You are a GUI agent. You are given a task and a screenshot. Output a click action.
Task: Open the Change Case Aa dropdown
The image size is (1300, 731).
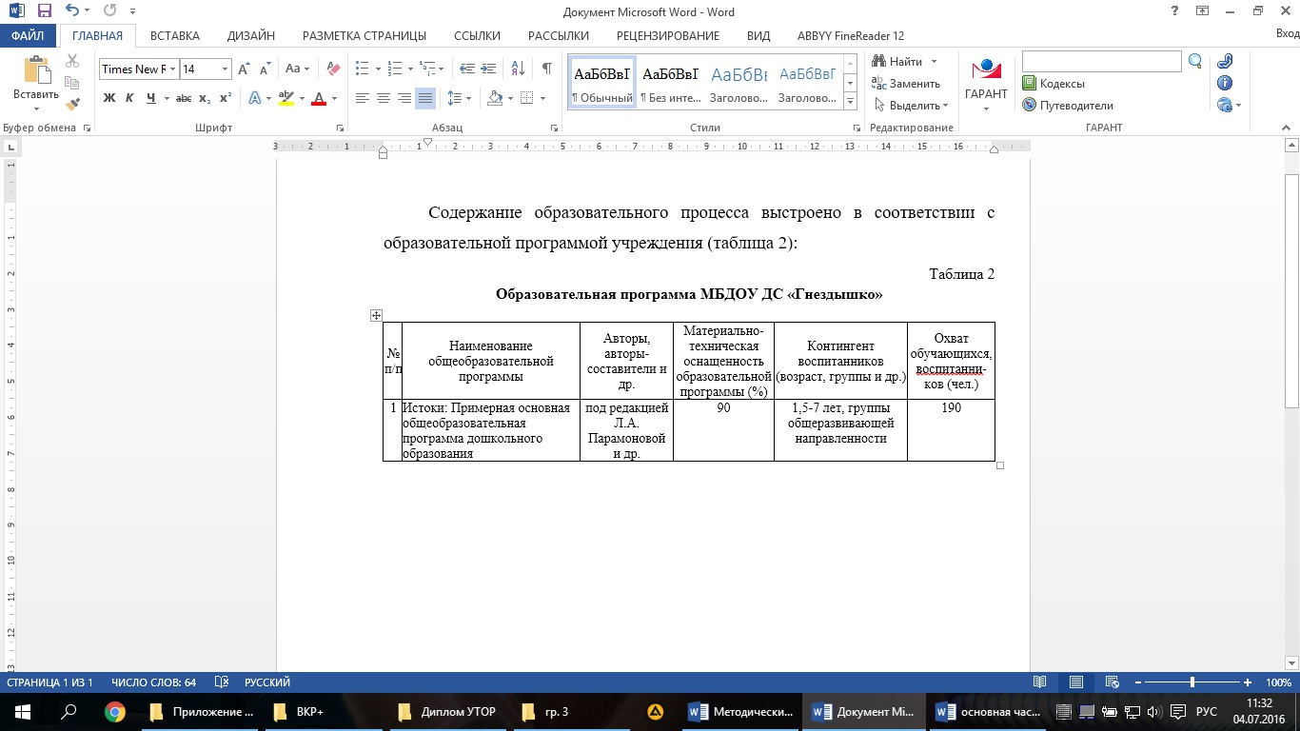coord(298,69)
